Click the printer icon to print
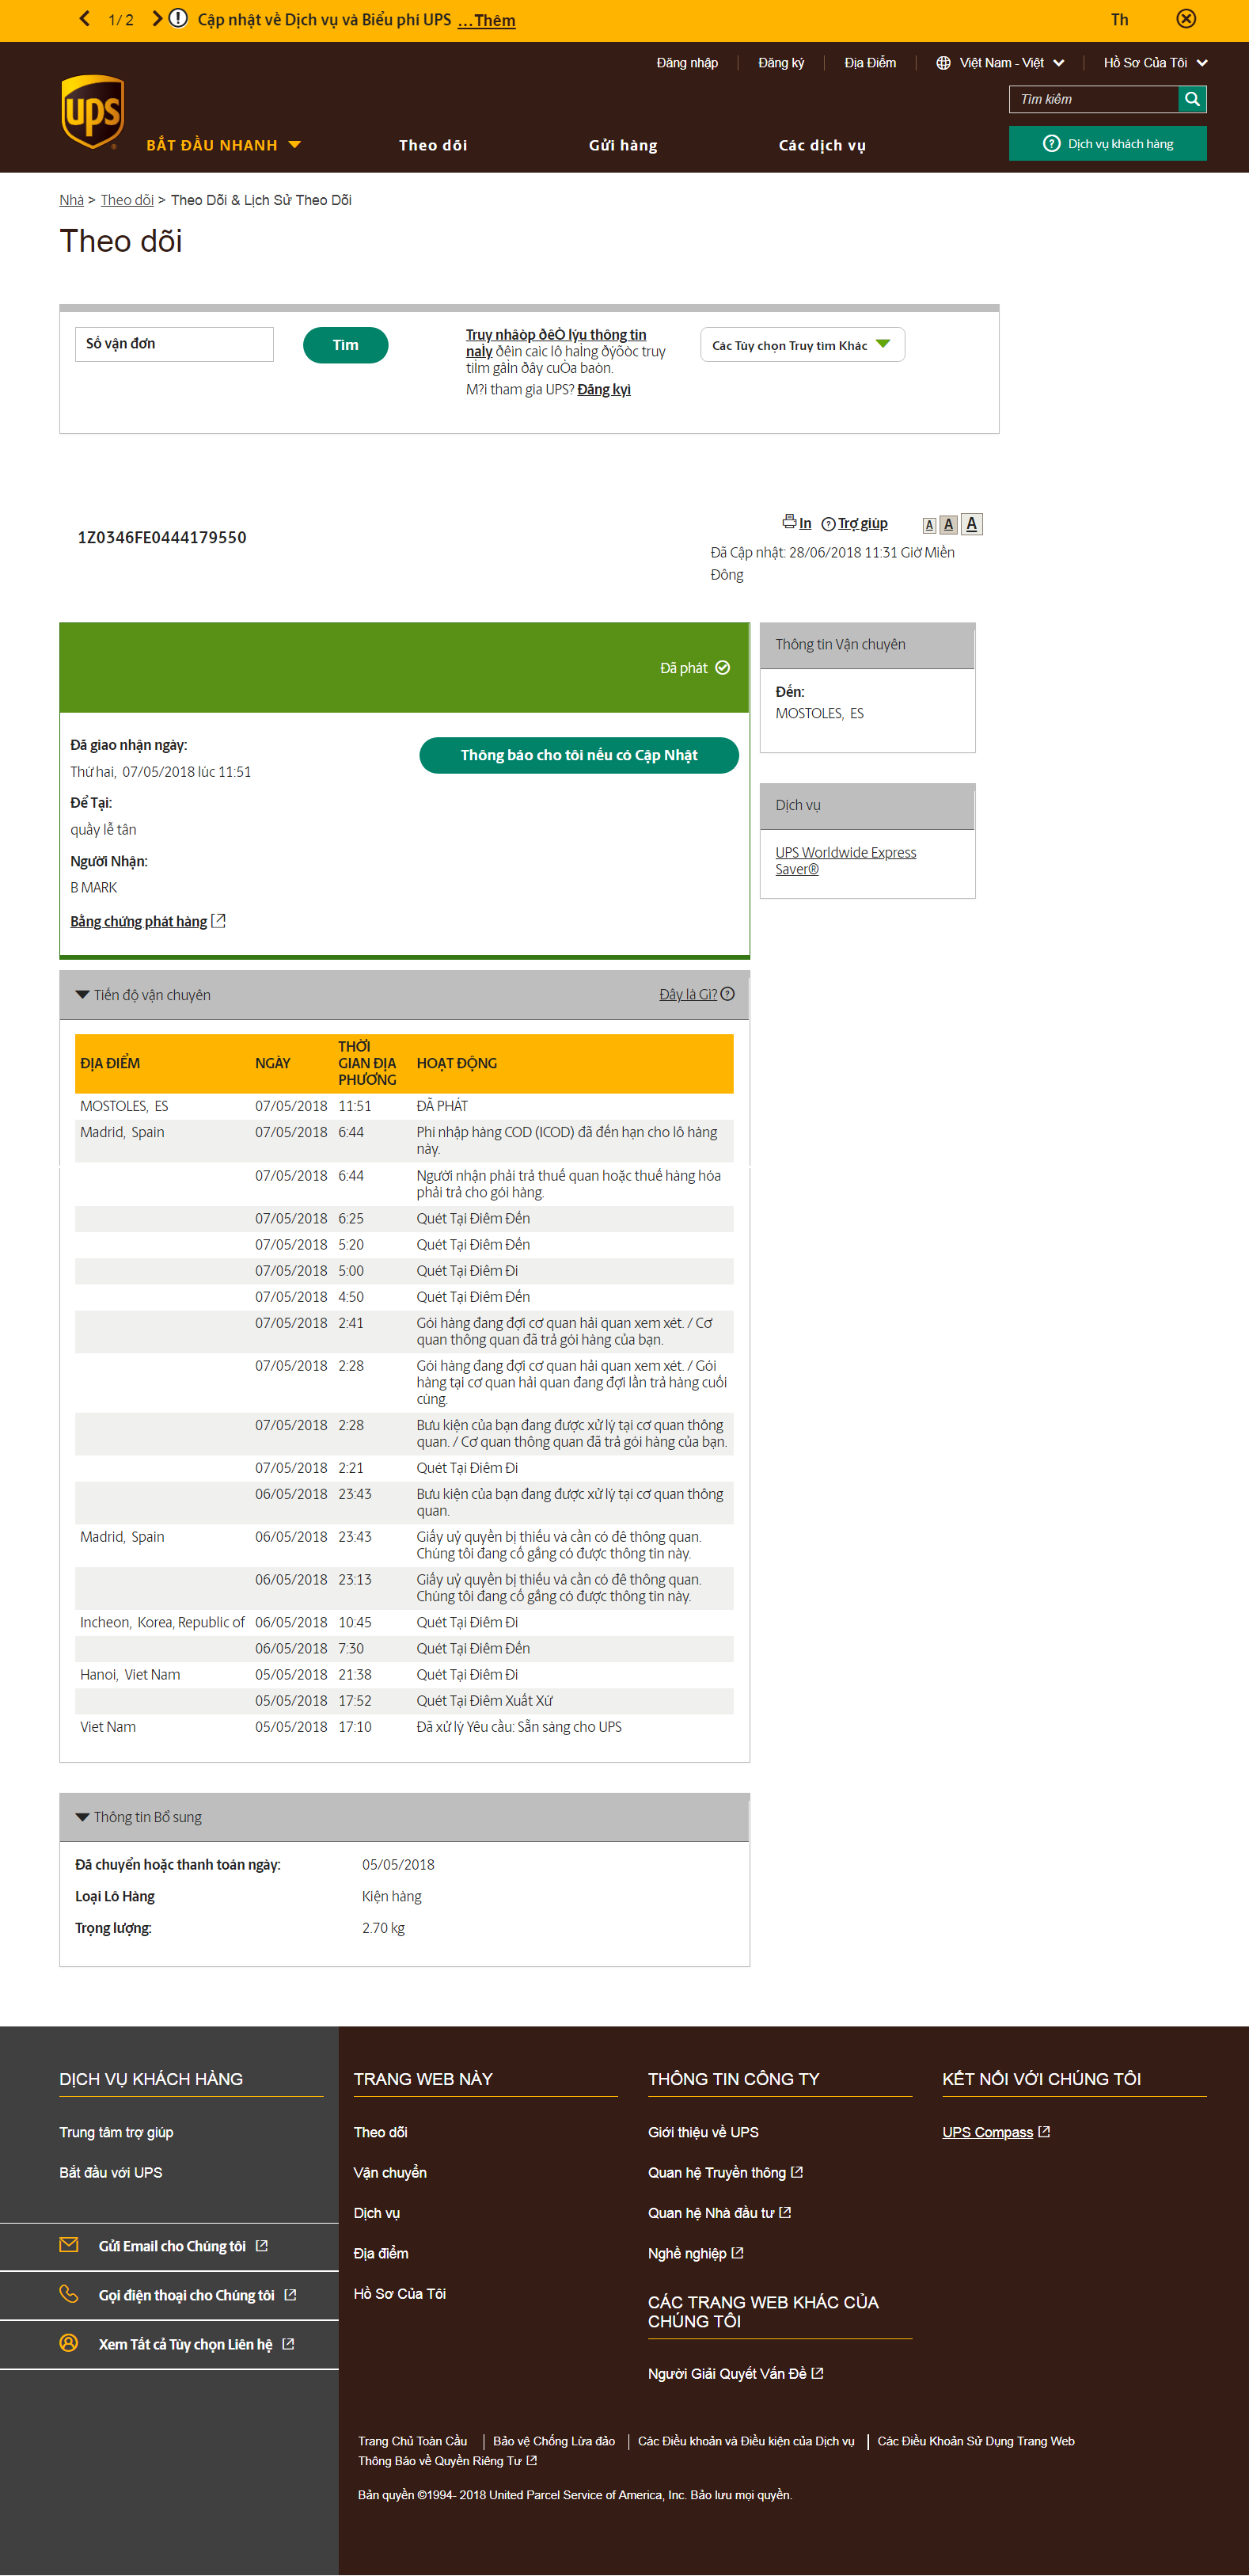The width and height of the screenshot is (1249, 2576). [788, 522]
